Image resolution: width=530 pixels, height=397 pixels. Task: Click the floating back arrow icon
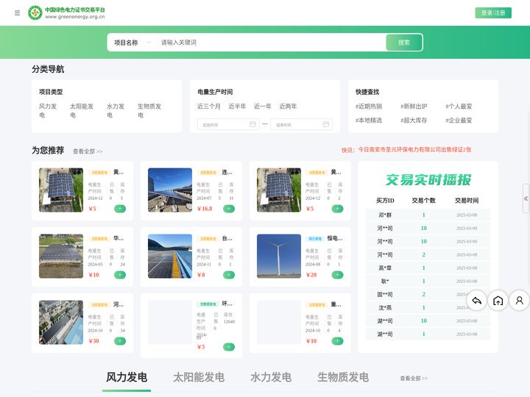476,300
